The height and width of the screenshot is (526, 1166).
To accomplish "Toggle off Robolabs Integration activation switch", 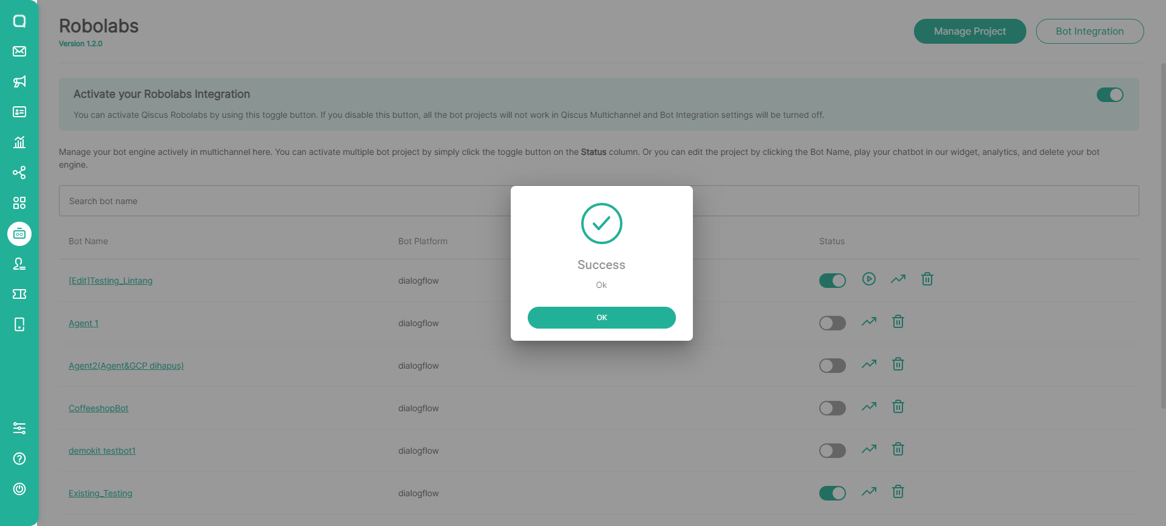I will 1110,95.
